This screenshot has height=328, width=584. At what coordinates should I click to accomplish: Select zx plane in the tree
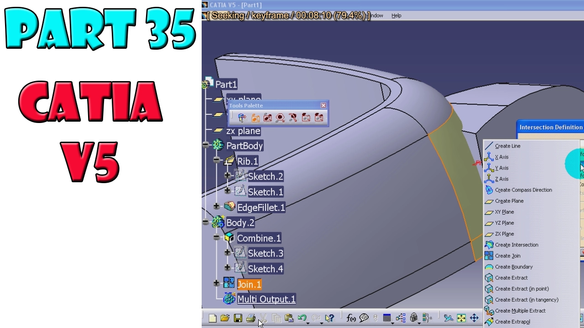[x=243, y=131]
